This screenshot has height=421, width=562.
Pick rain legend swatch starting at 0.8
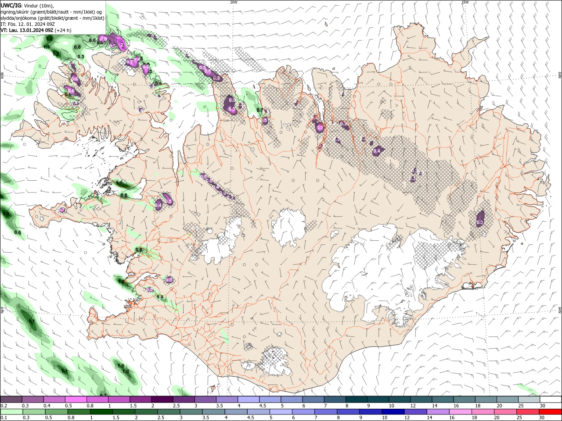pos(79,412)
